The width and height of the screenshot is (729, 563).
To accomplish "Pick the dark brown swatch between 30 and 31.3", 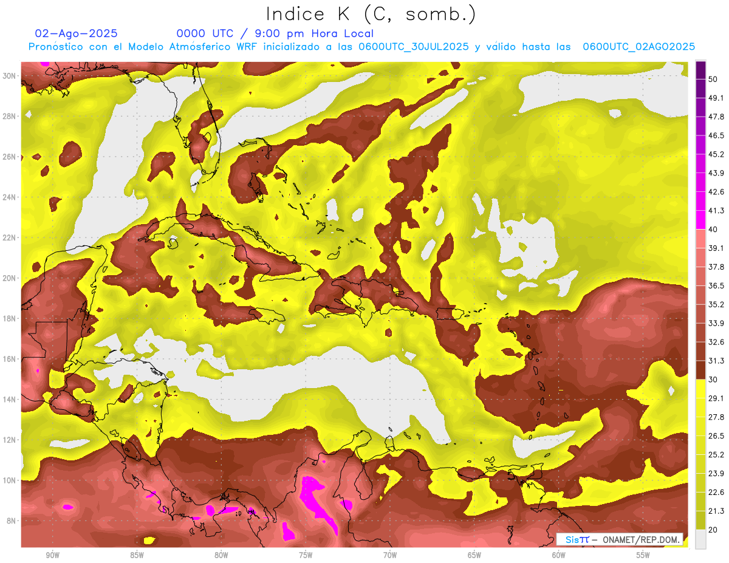I will pyautogui.click(x=700, y=370).
